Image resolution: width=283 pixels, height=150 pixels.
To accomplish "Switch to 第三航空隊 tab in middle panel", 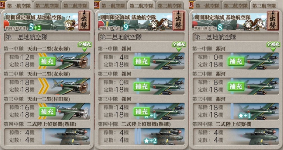I will [170, 6].
